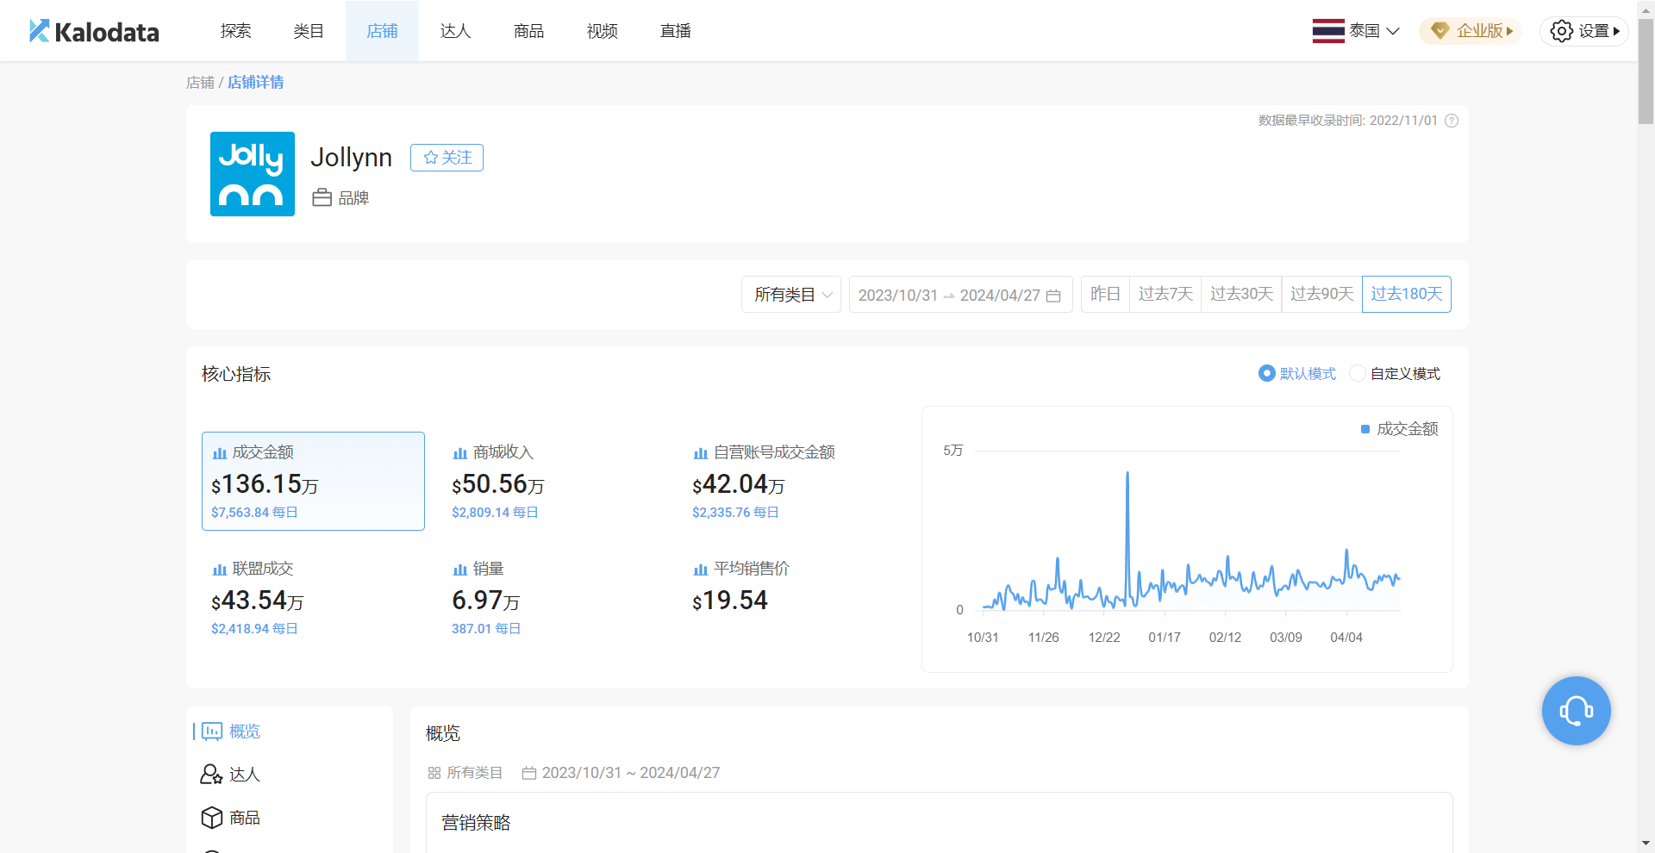Click the calendar icon in date range
This screenshot has height=853, width=1655.
coord(1053,296)
